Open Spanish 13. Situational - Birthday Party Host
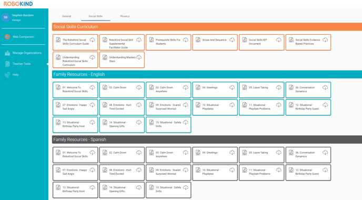Viewport: 362px width, 200px height. pyautogui.click(x=75, y=190)
